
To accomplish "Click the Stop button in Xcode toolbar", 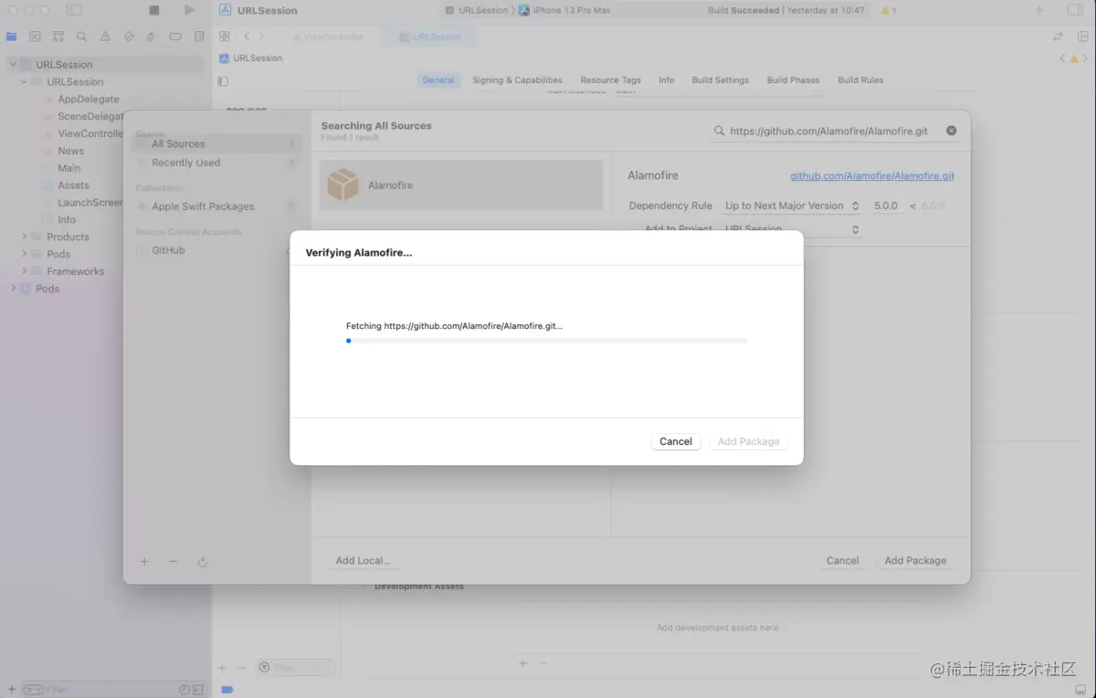I will (154, 10).
